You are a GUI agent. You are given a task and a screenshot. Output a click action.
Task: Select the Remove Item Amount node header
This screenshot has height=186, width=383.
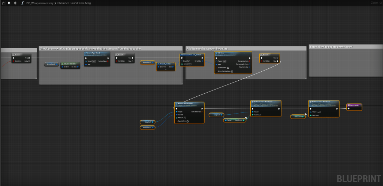(189, 104)
